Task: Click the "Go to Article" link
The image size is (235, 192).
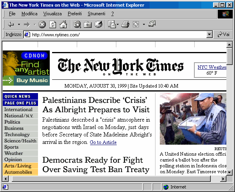Action: [103, 142]
